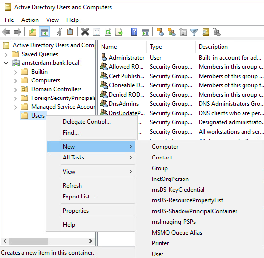This screenshot has width=264, height=258.
Task: Select Printer in New submenu
Action: tap(200, 243)
